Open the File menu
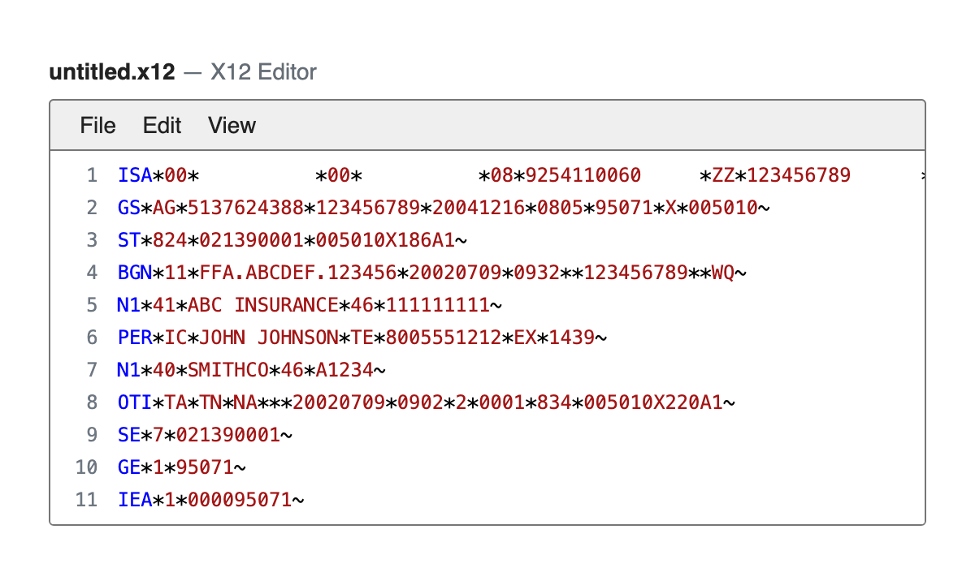 tap(97, 126)
